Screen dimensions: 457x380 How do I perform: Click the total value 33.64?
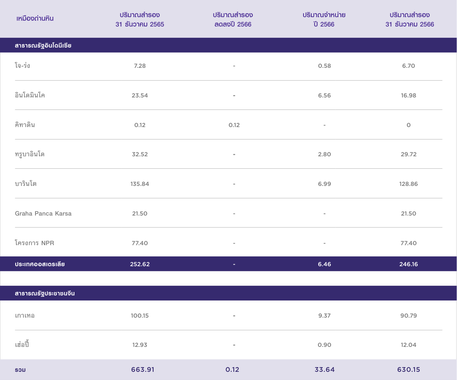point(325,370)
